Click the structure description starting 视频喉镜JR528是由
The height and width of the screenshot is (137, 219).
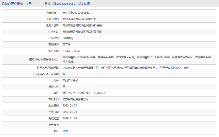[137, 59]
